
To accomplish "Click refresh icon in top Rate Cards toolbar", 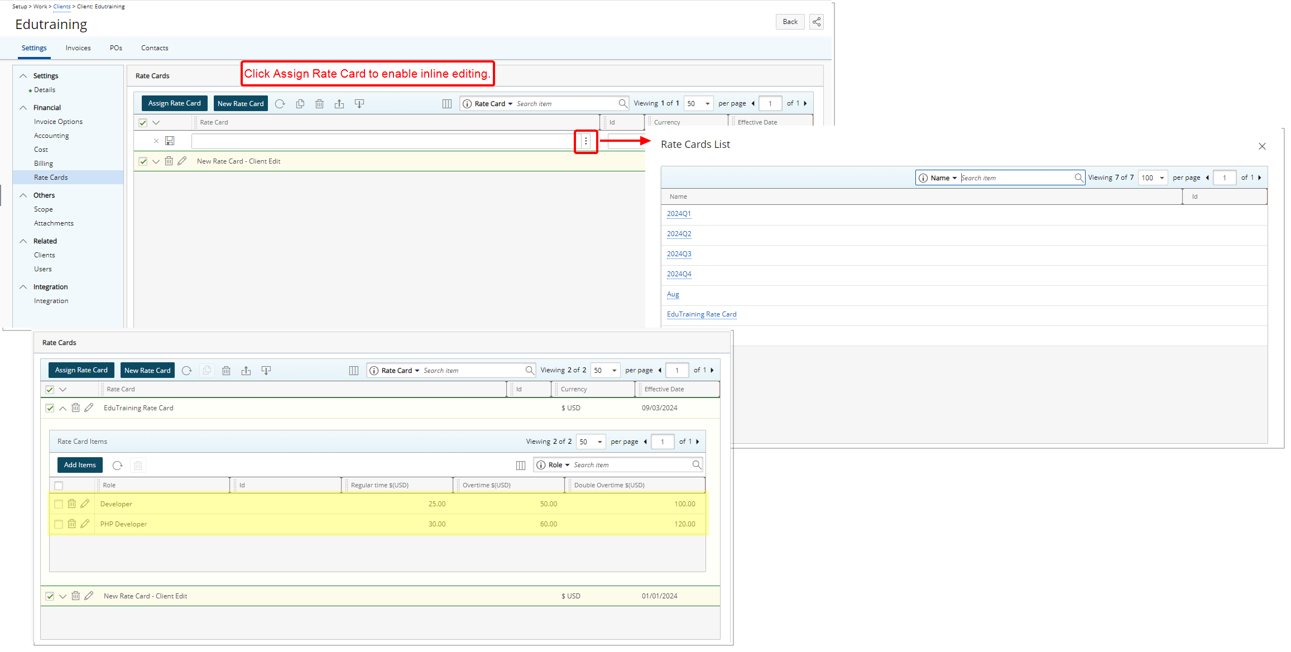I will pyautogui.click(x=280, y=104).
